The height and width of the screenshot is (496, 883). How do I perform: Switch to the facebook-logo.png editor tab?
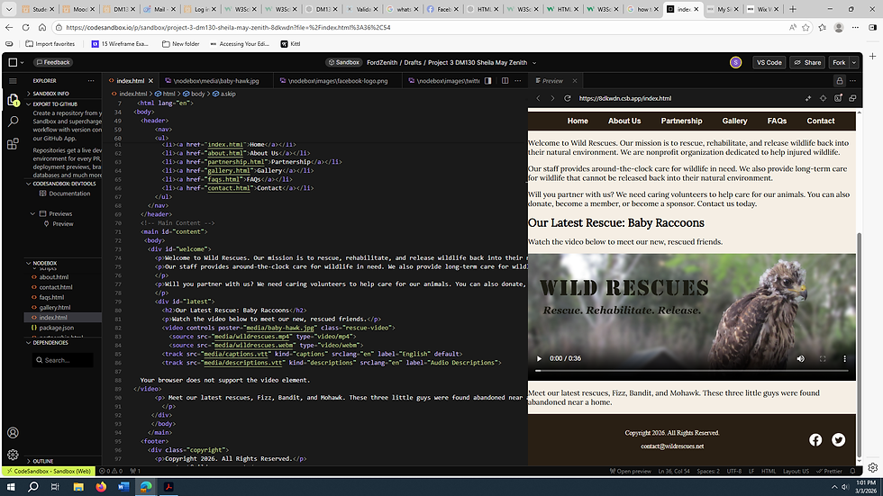coord(338,81)
